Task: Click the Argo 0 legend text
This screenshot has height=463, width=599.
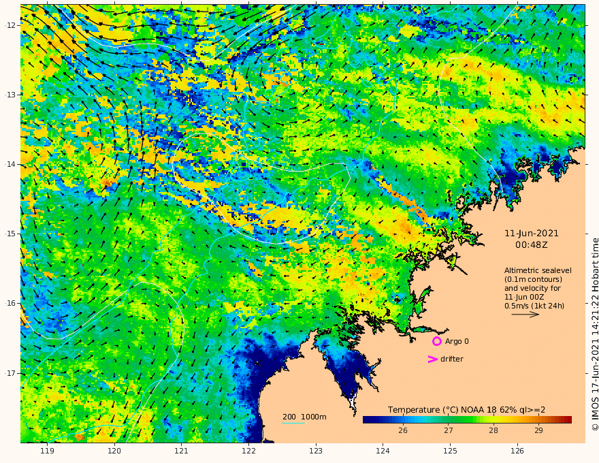Action: click(457, 341)
